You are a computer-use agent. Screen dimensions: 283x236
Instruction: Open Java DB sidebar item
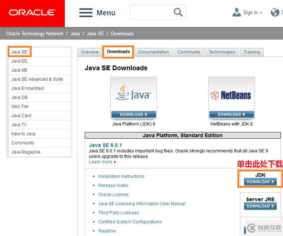click(40, 97)
